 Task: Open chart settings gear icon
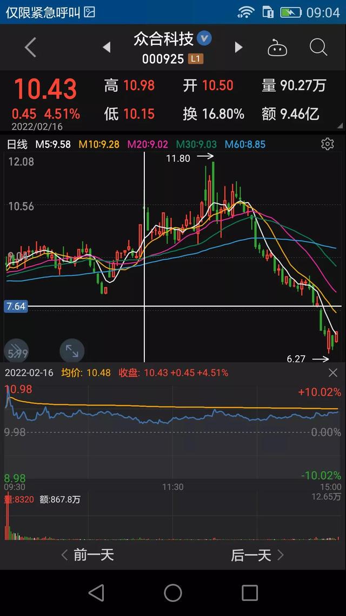[327, 144]
